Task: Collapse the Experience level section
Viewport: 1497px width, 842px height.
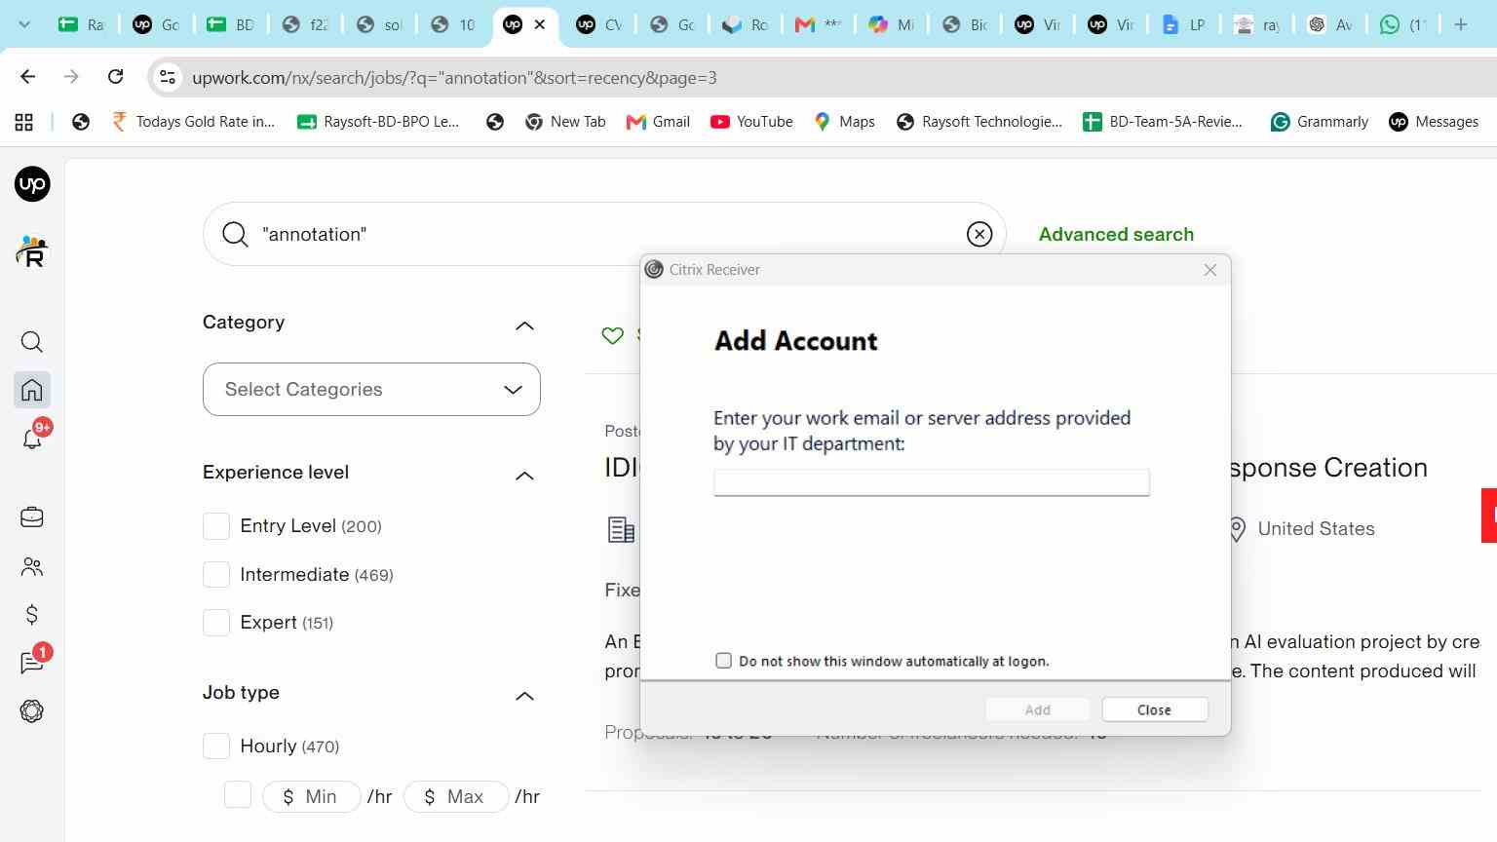Action: [x=524, y=475]
